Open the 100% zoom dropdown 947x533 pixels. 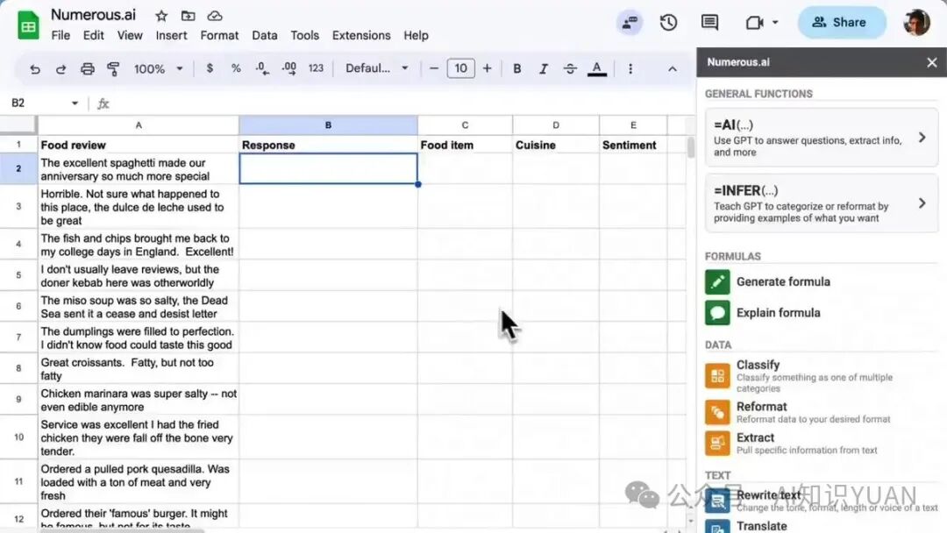point(158,68)
